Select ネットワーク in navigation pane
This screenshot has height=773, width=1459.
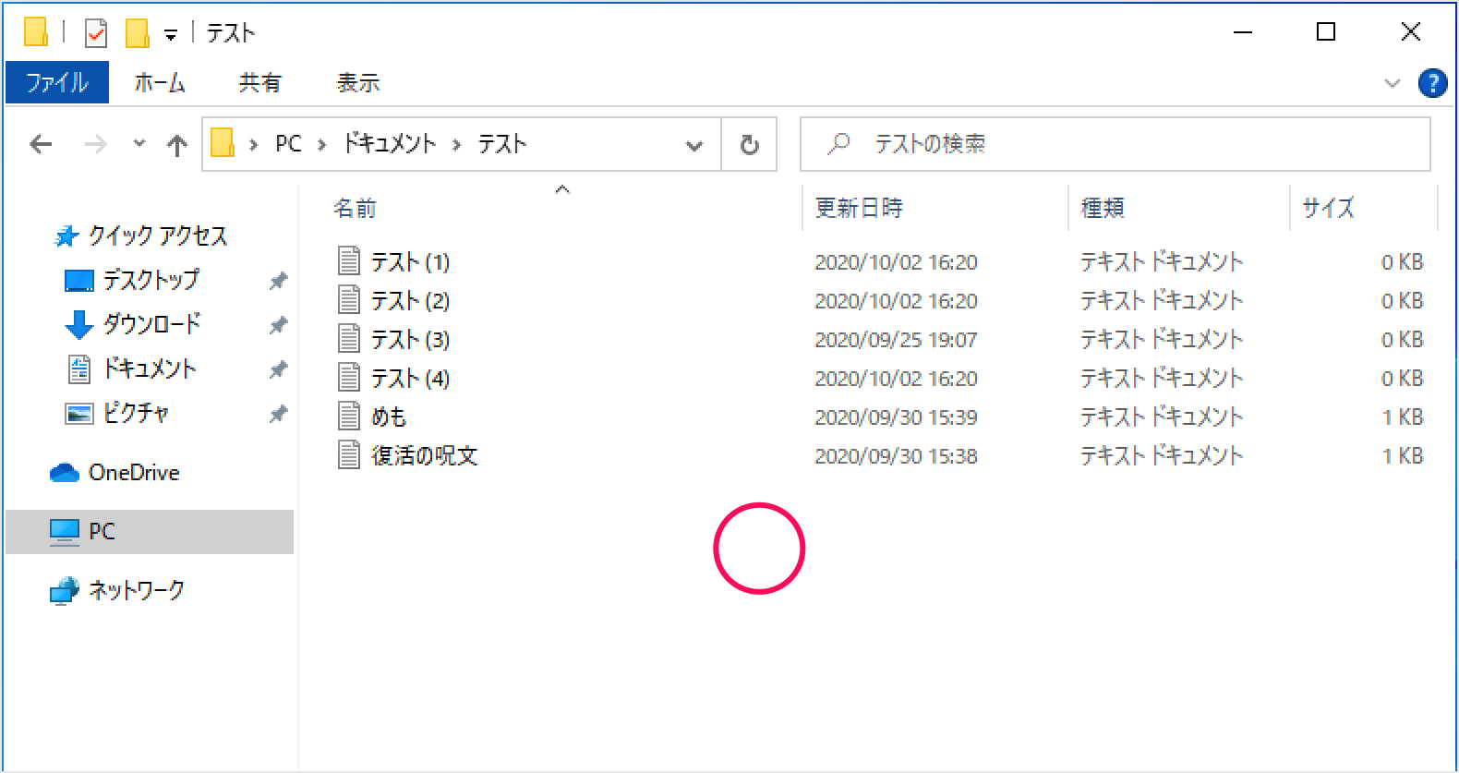[137, 590]
